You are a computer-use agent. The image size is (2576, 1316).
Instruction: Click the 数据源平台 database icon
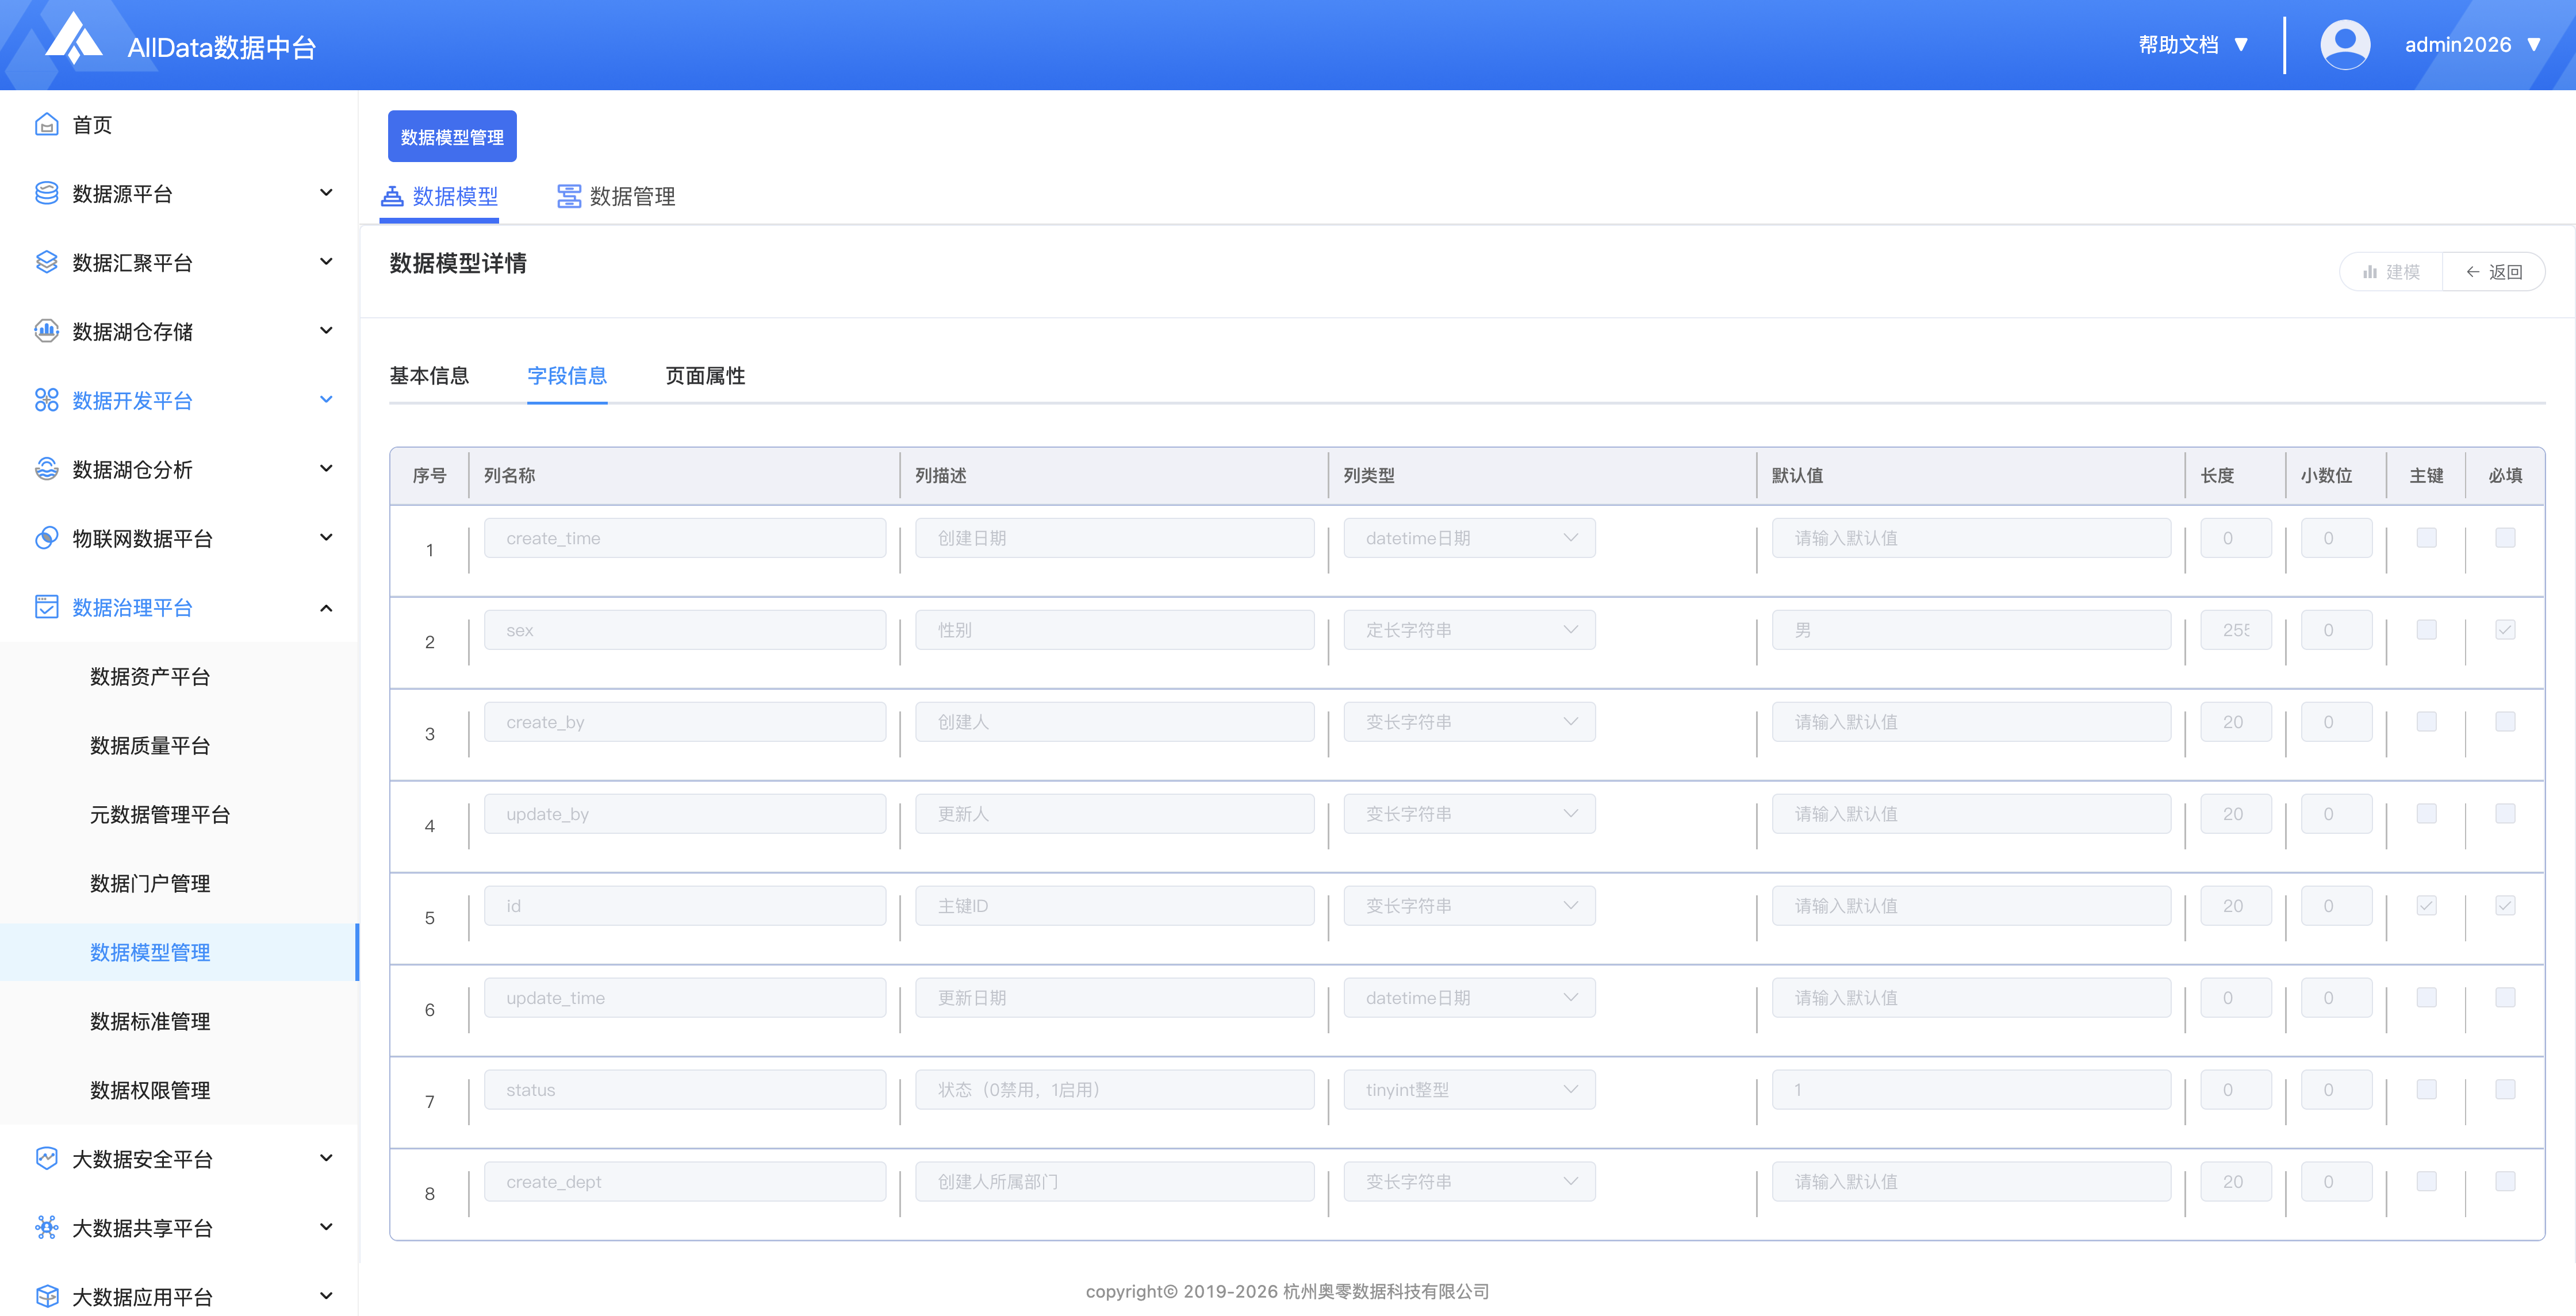point(46,193)
